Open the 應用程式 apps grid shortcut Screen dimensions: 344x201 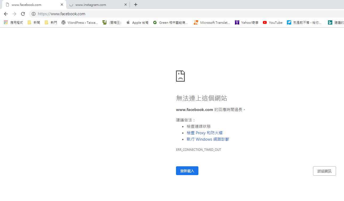[13, 23]
